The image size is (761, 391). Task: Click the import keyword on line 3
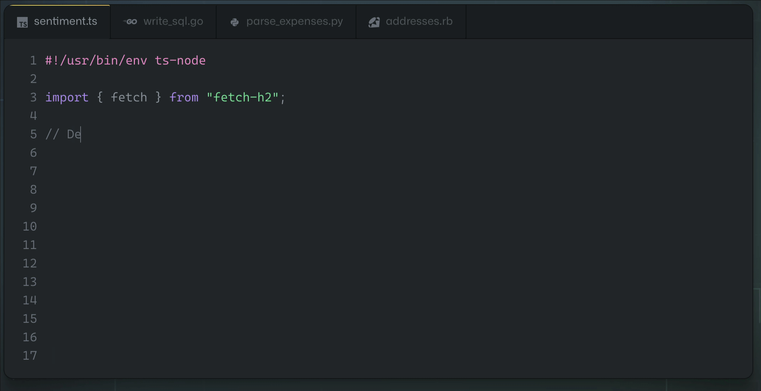point(67,97)
